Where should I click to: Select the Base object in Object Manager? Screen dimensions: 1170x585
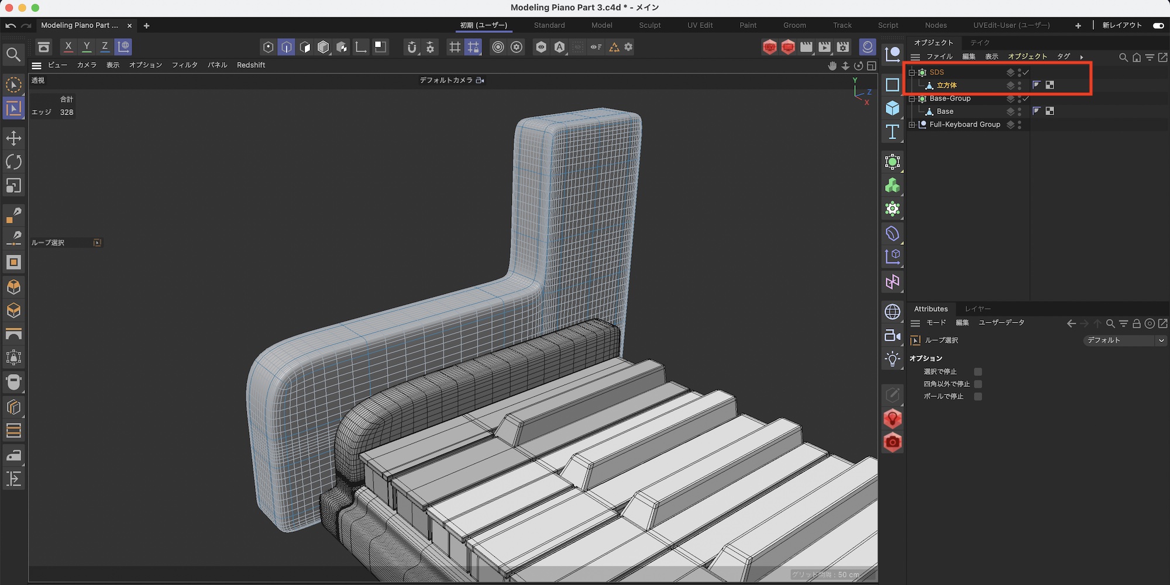[945, 111]
